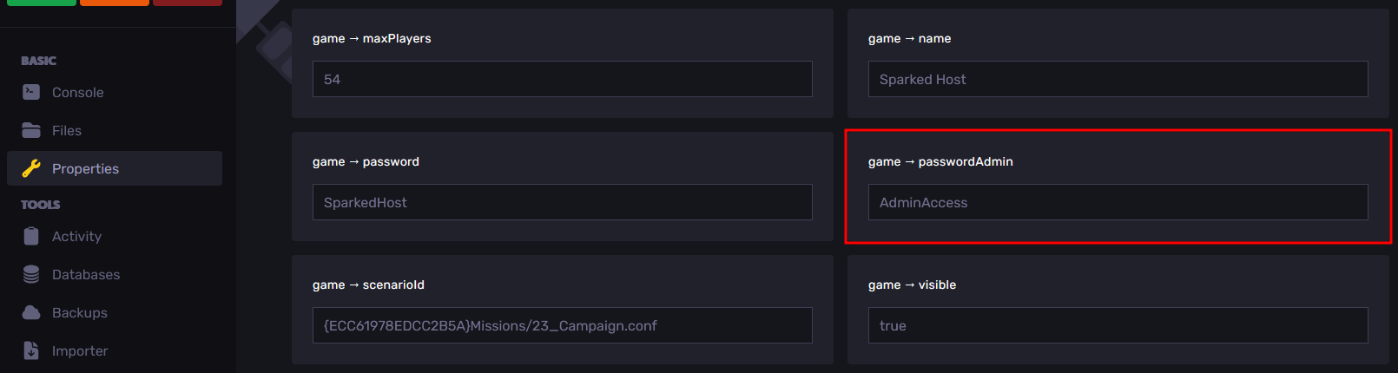Screen dimensions: 1398x373
Task: Click the orange power button
Action: pyautogui.click(x=115, y=3)
